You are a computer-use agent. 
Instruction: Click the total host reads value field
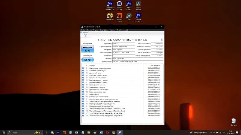tap(157, 43)
